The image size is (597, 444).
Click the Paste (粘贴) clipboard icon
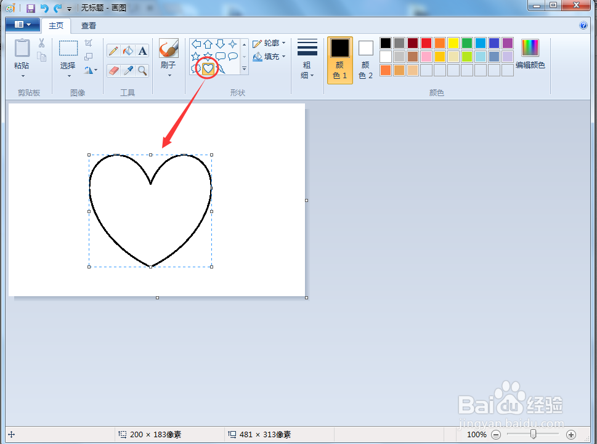[22, 48]
